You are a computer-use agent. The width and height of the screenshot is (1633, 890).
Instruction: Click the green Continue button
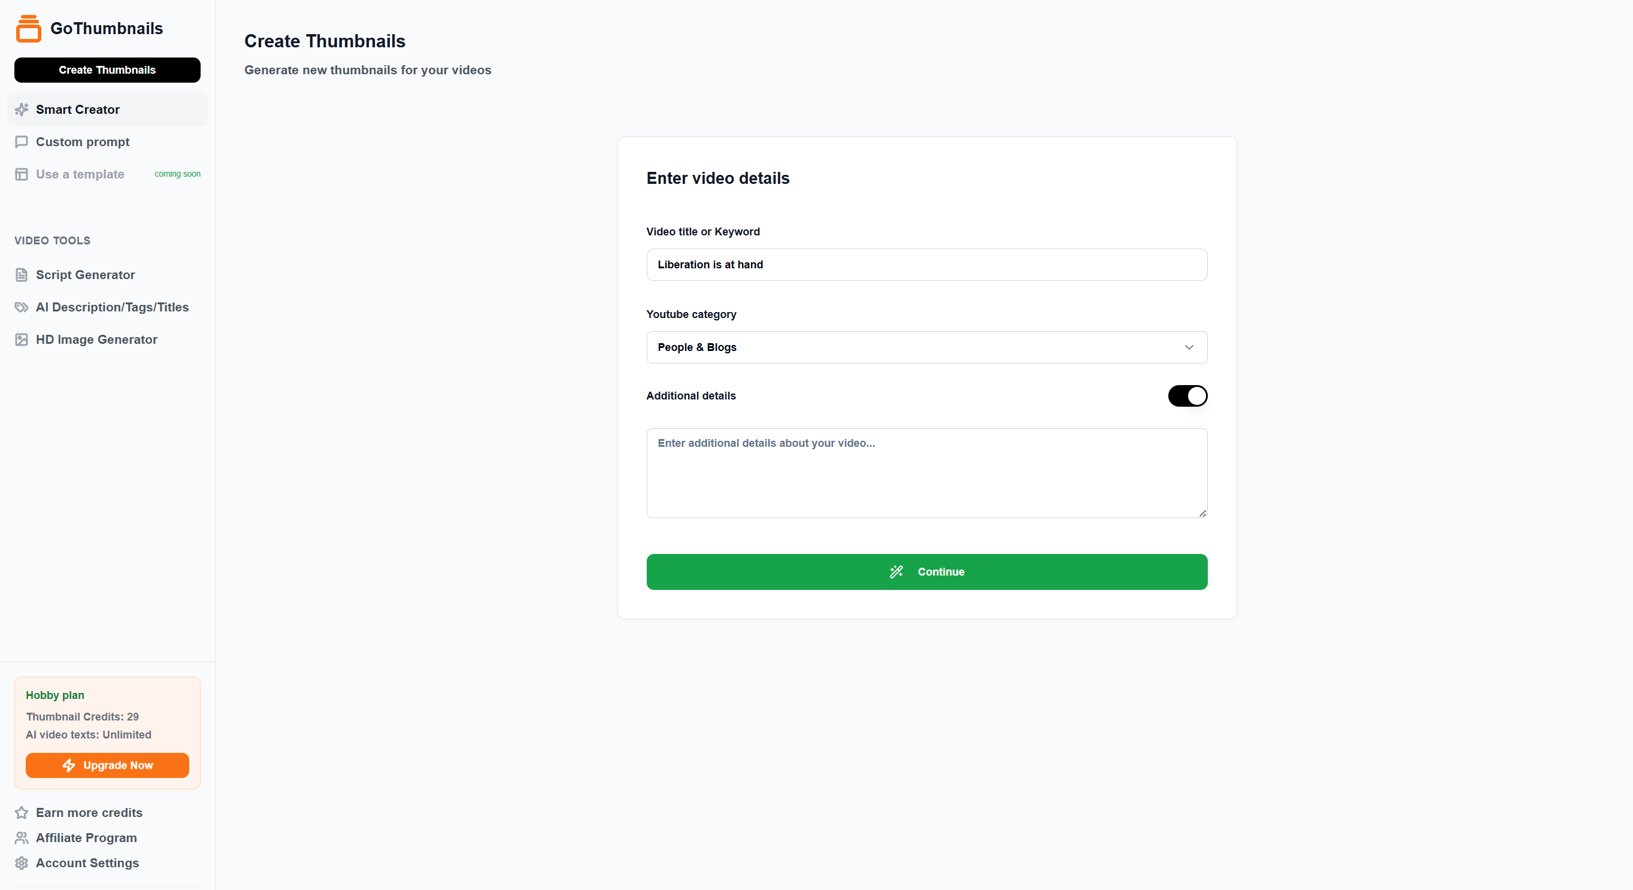click(926, 572)
